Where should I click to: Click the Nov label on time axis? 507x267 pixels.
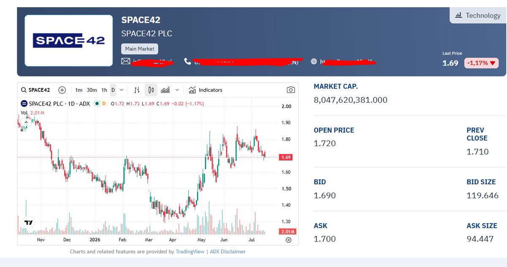(x=41, y=240)
